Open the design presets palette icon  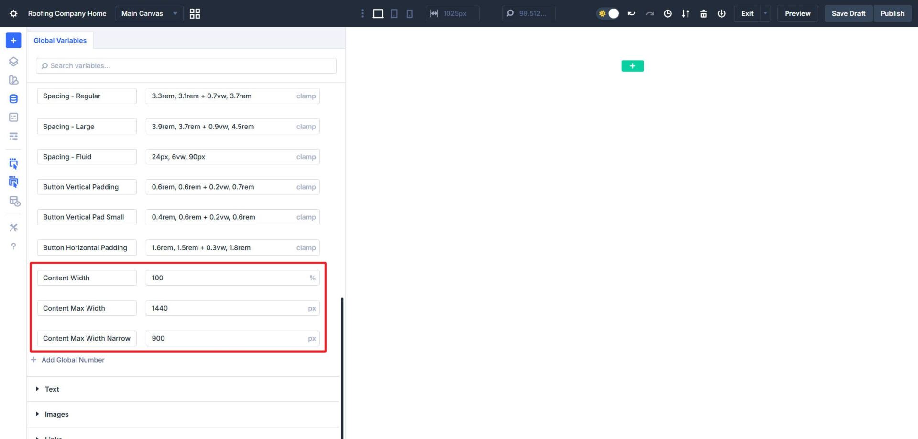pyautogui.click(x=13, y=80)
